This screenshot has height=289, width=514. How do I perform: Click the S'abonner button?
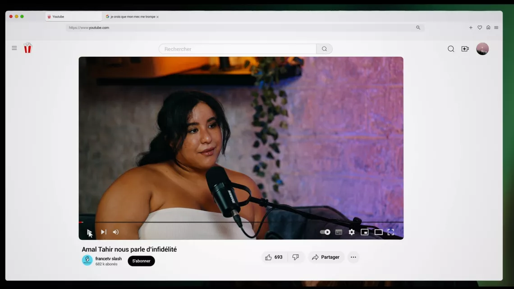(x=141, y=261)
